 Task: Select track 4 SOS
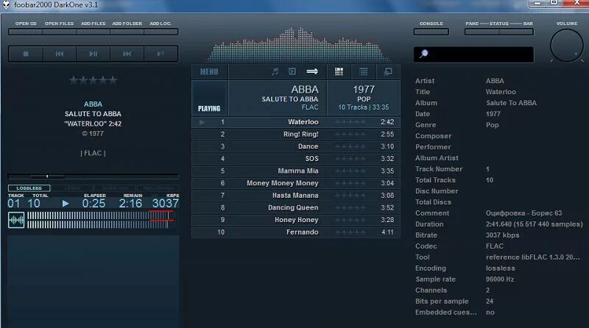(296, 159)
